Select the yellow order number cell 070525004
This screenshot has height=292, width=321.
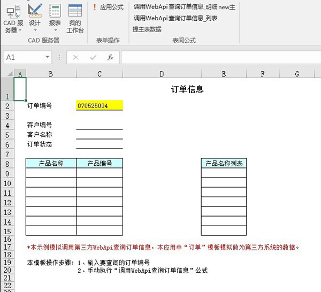point(100,106)
